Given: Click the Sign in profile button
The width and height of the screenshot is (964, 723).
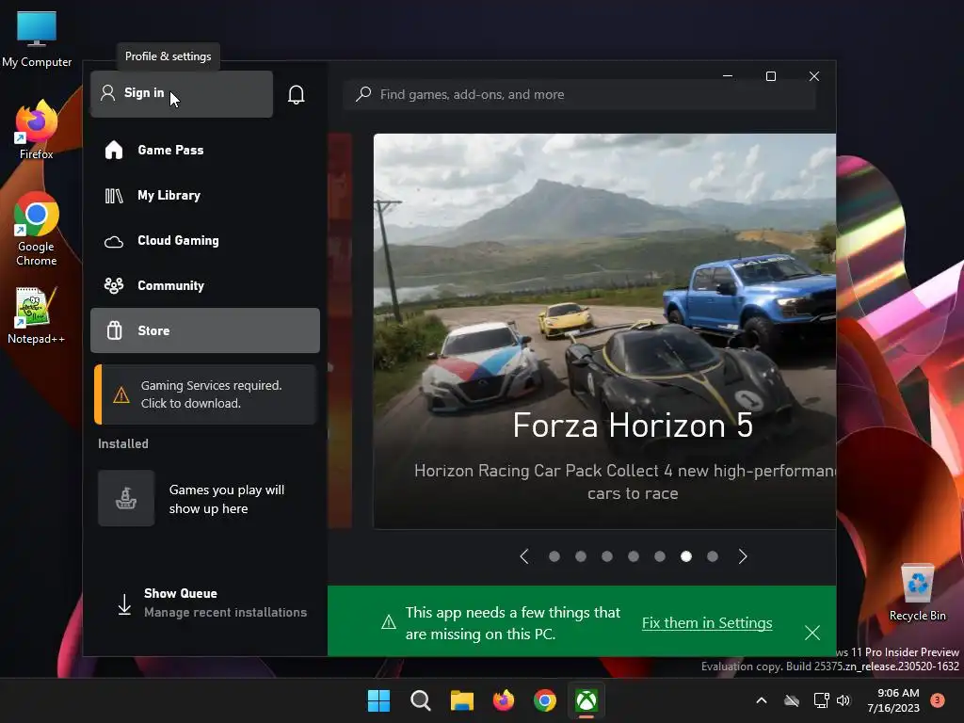Looking at the screenshot, I should pyautogui.click(x=182, y=93).
